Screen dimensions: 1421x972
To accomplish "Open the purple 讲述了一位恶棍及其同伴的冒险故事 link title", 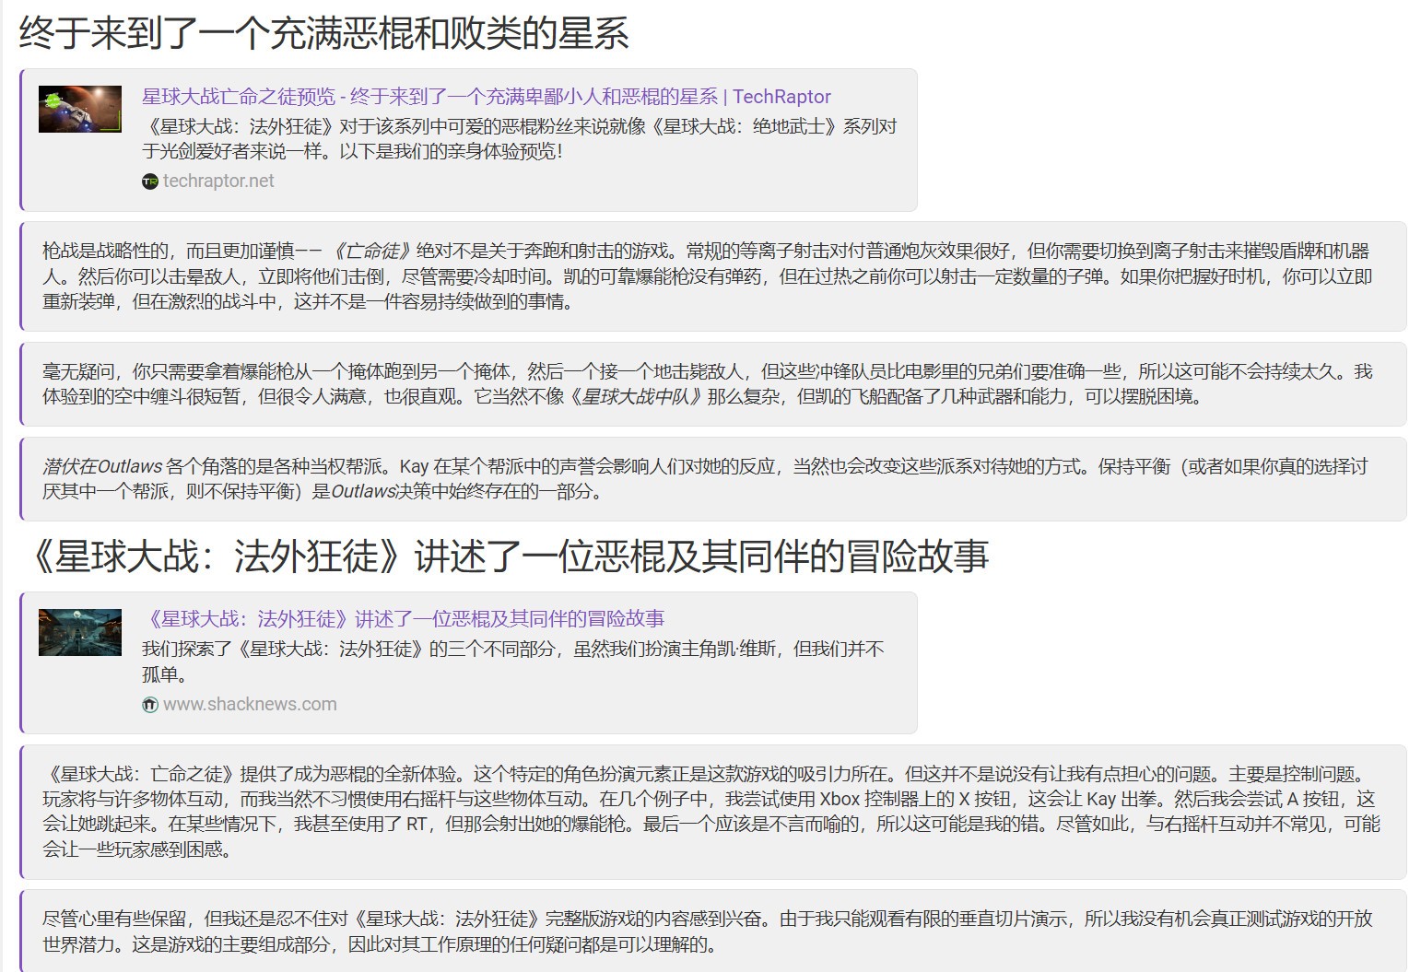I will tap(405, 619).
